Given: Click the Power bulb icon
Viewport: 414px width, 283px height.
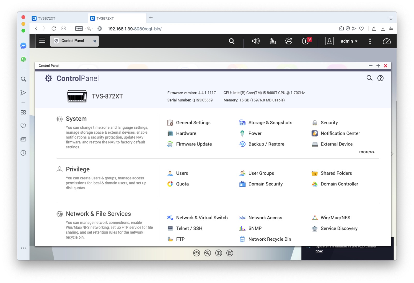Looking at the screenshot, I should pos(242,133).
